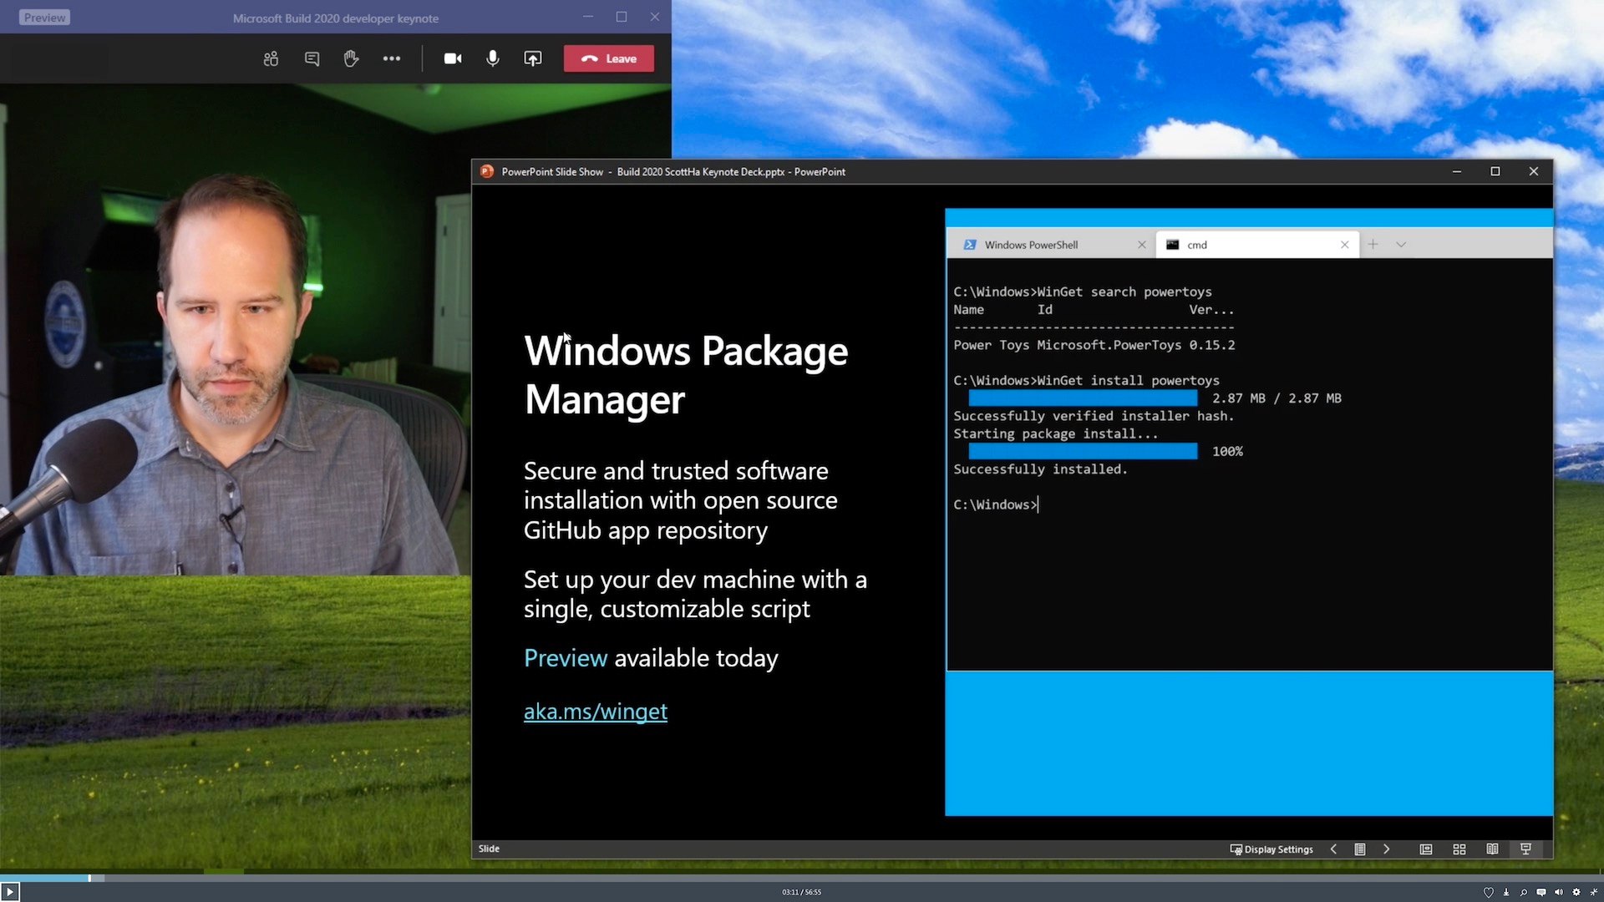This screenshot has height=902, width=1604.
Task: Click the download progress bar showing 2.87 MB
Action: (x=1083, y=398)
